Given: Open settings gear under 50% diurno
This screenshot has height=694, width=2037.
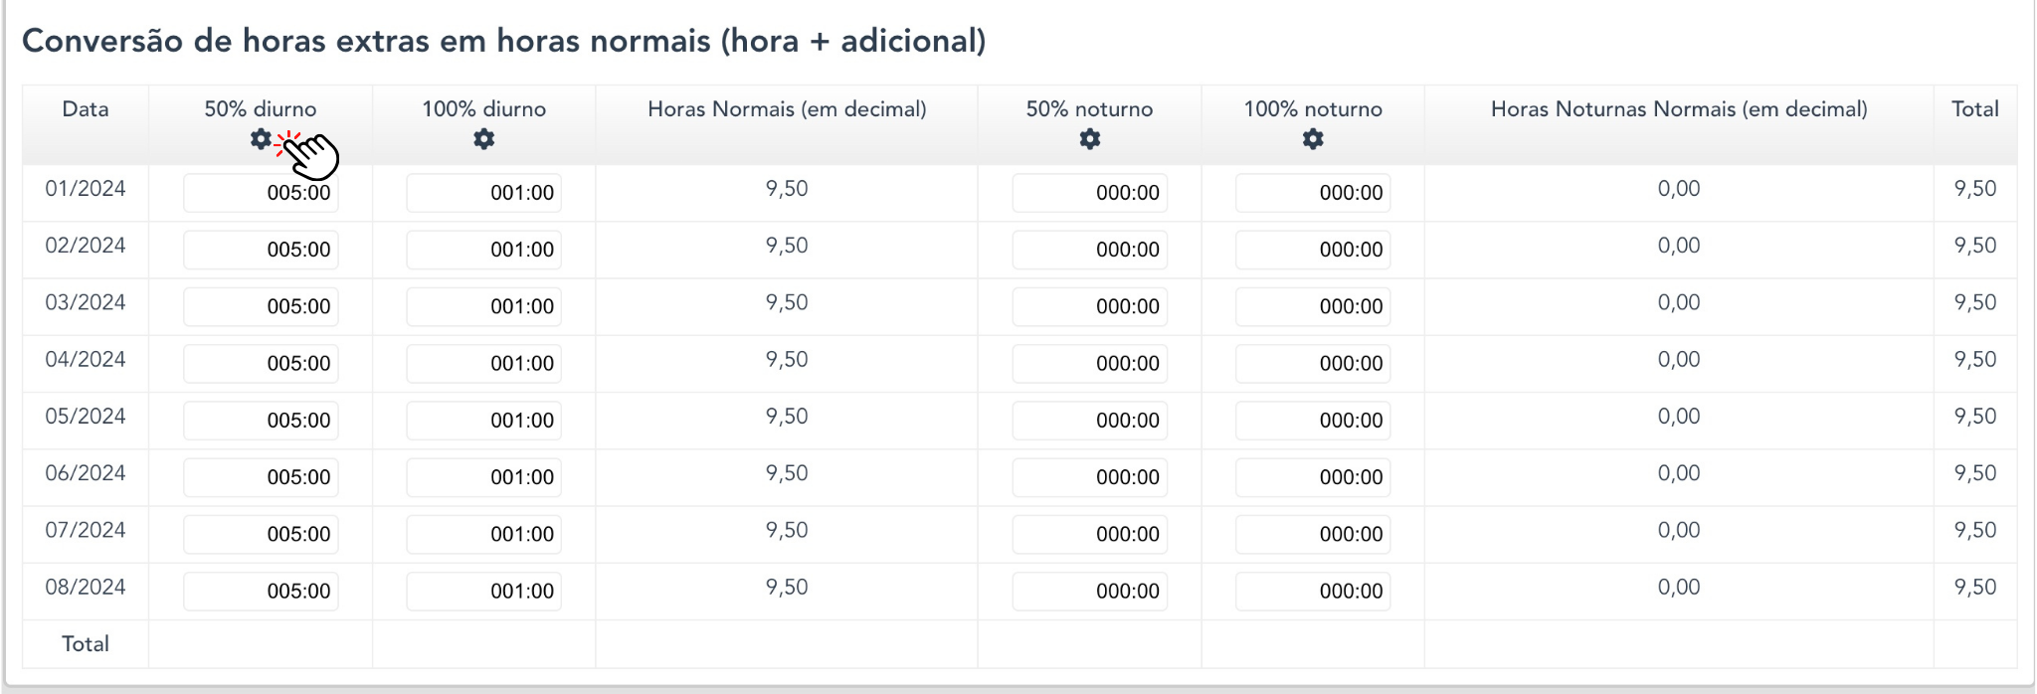Looking at the screenshot, I should (261, 139).
